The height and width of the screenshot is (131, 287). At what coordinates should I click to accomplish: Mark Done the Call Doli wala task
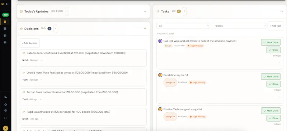[x=271, y=42]
